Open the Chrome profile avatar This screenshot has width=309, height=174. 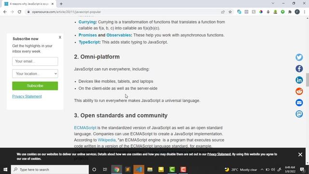(297, 12)
